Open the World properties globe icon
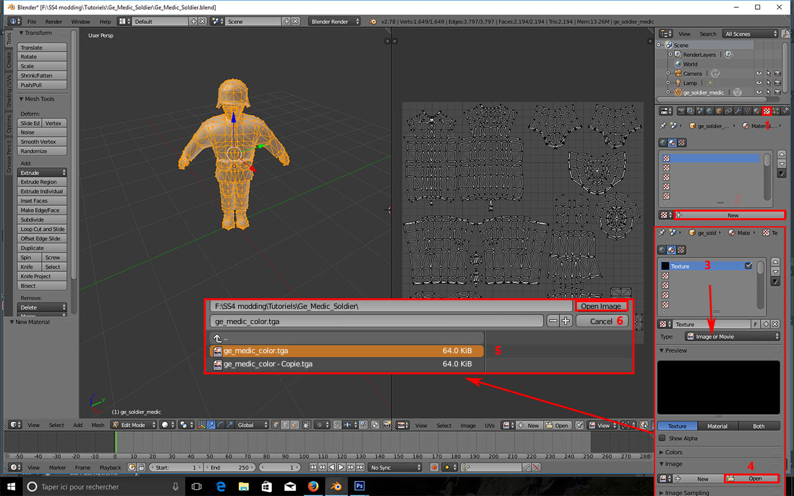 (x=709, y=111)
